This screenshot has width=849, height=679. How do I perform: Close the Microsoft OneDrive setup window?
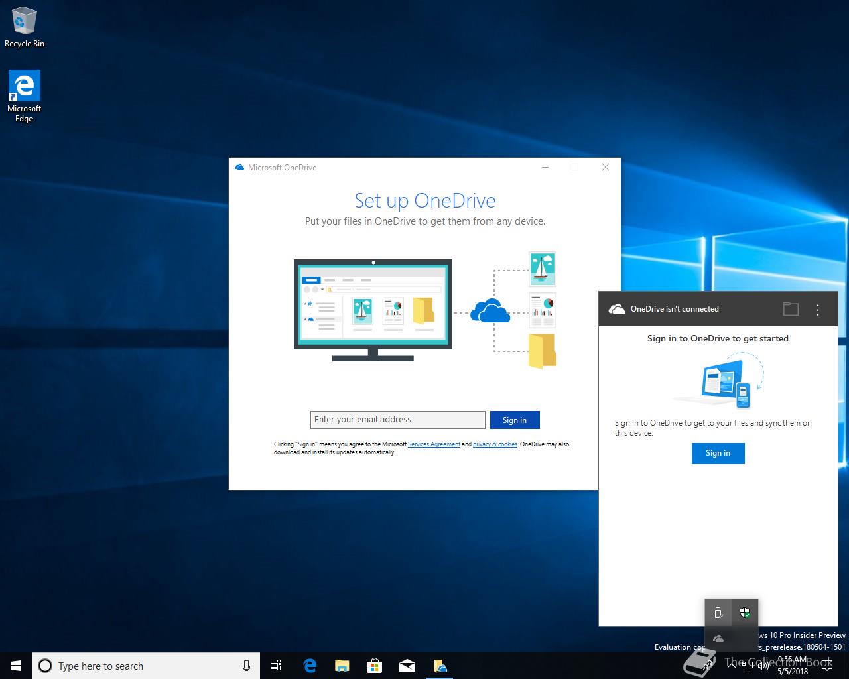click(606, 167)
